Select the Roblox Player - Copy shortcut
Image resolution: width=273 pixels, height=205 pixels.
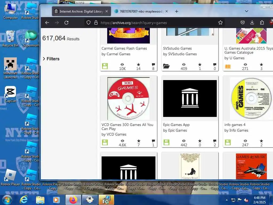(52, 186)
